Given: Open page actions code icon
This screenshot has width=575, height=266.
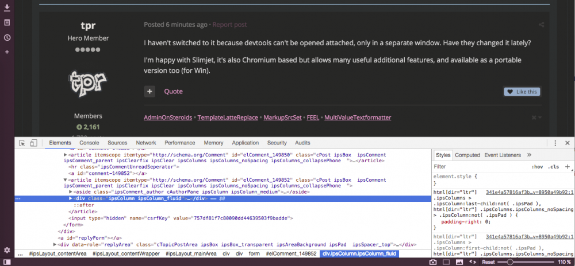Looking at the screenshot, I should coord(473,262).
